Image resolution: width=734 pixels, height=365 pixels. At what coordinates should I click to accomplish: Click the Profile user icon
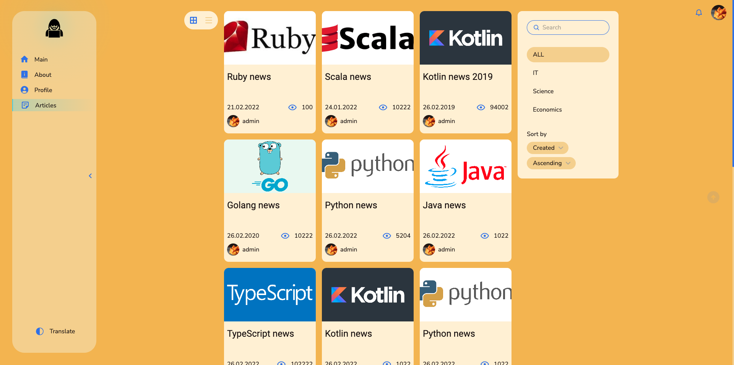point(24,90)
